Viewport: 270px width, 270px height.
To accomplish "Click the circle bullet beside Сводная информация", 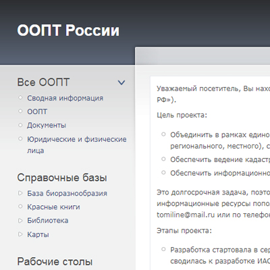I will pyautogui.click(x=20, y=98).
